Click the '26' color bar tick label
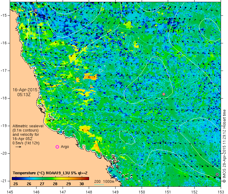This screenshot has height=194, width=228. tap(29, 184)
